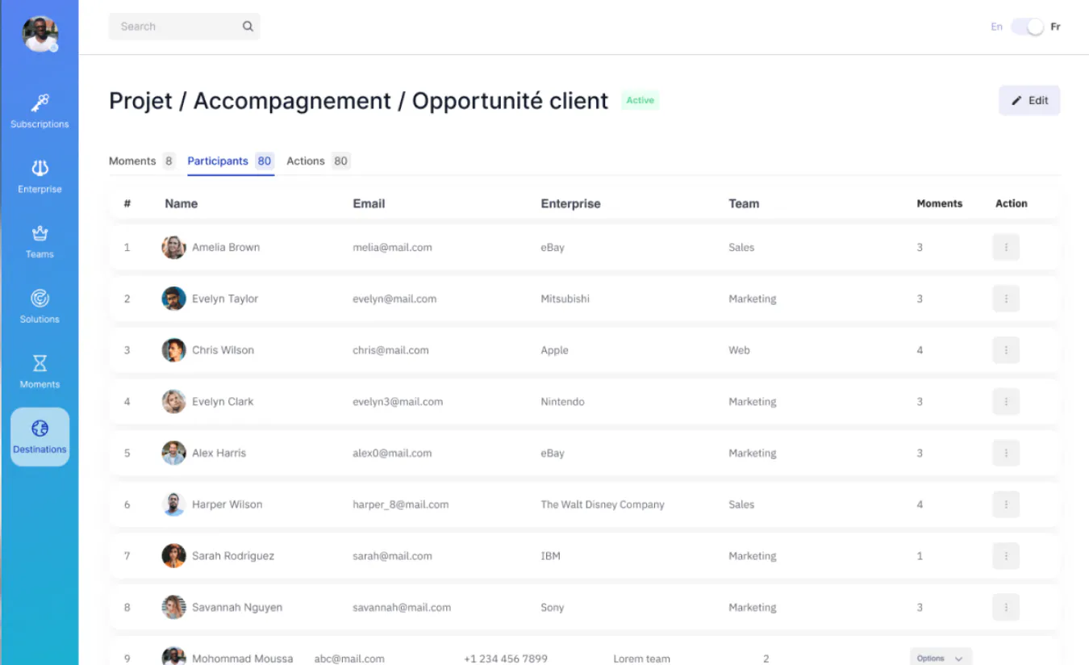Image resolution: width=1089 pixels, height=665 pixels.
Task: Open action menu for Chris Wilson
Action: [1006, 350]
